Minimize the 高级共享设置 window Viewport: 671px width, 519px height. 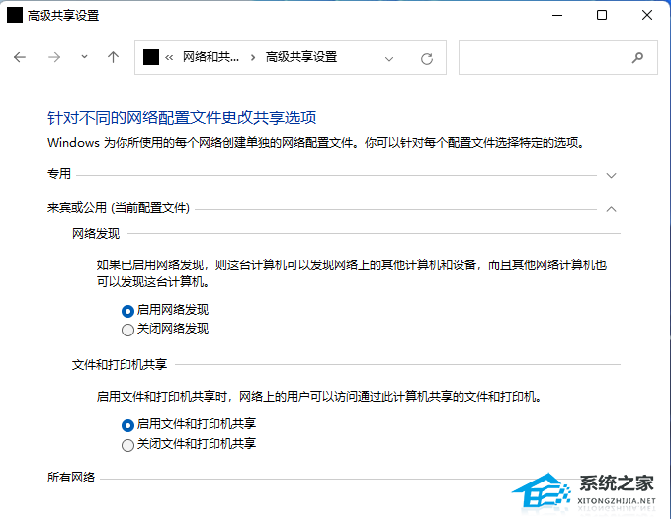tap(557, 15)
